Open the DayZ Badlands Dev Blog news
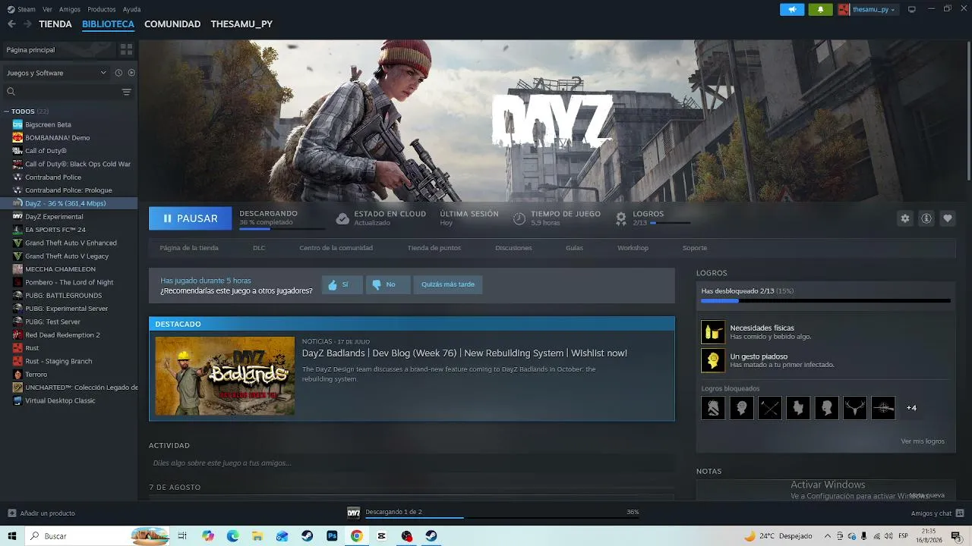The height and width of the screenshot is (546, 972). click(465, 353)
